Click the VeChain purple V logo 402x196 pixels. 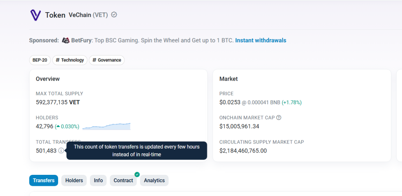point(35,15)
